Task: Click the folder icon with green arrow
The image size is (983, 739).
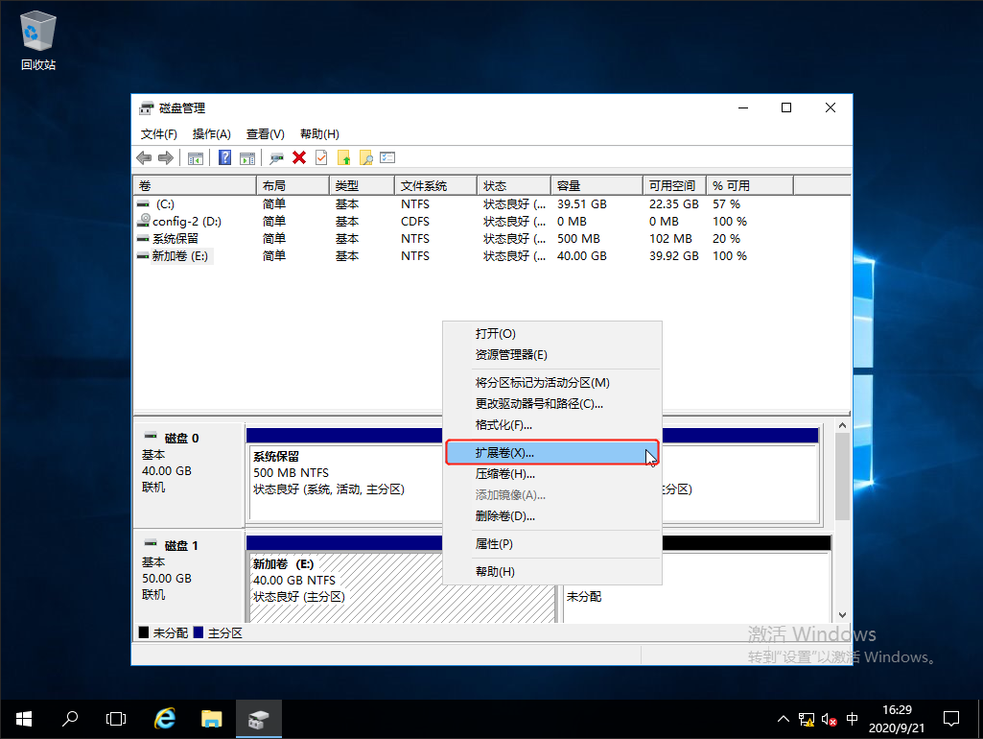Action: click(343, 158)
